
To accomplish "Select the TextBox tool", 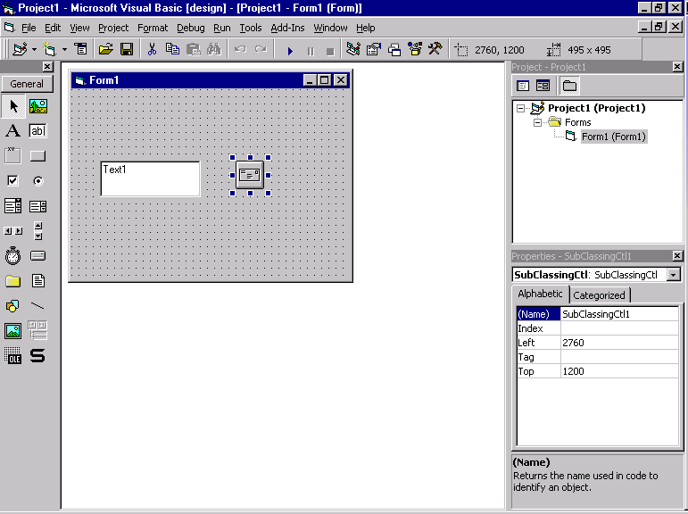I will coord(38,131).
